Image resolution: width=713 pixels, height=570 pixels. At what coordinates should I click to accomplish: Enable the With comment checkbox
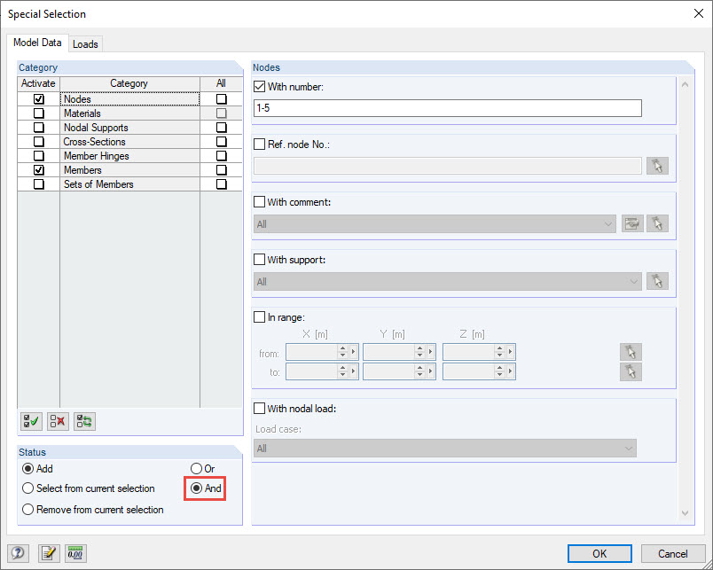pyautogui.click(x=259, y=201)
